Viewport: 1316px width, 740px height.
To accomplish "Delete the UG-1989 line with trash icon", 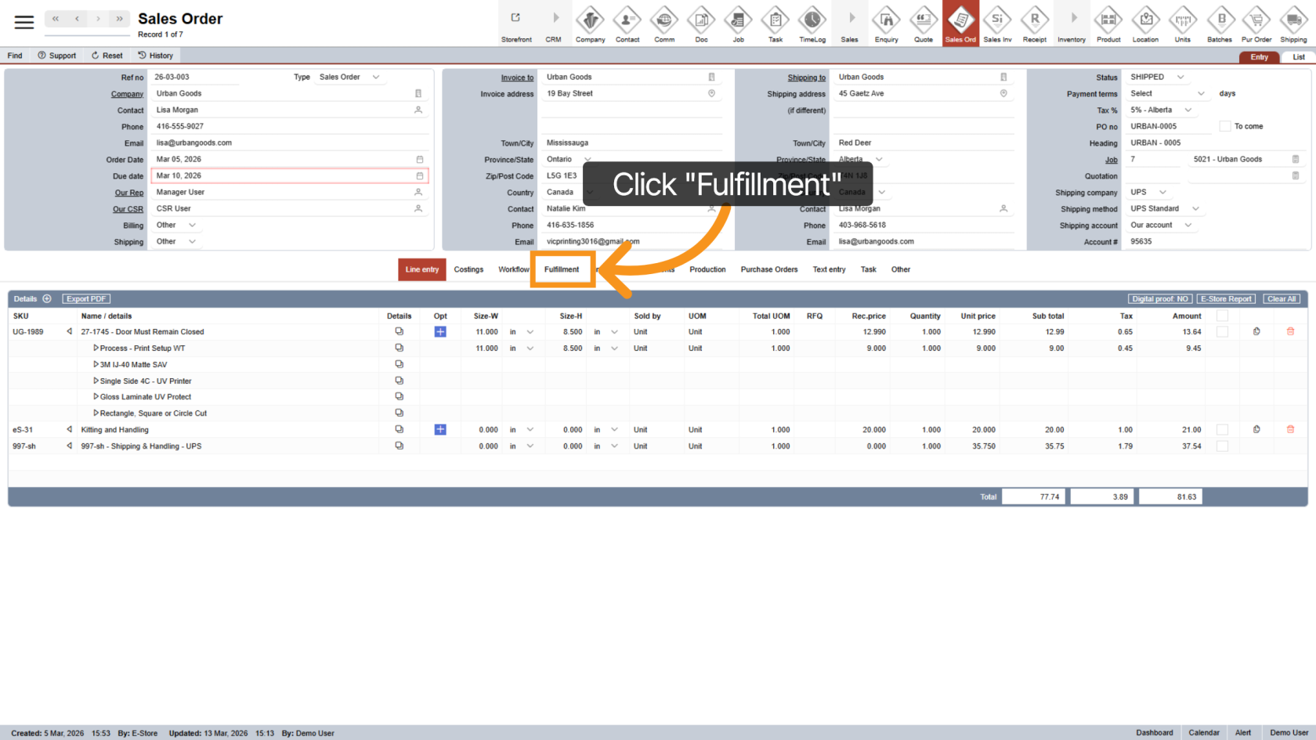I will tap(1290, 331).
